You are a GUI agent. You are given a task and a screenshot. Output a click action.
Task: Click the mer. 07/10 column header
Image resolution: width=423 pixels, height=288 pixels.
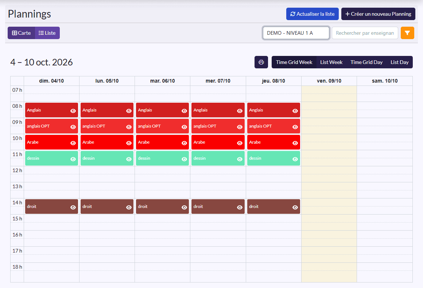[x=218, y=81]
